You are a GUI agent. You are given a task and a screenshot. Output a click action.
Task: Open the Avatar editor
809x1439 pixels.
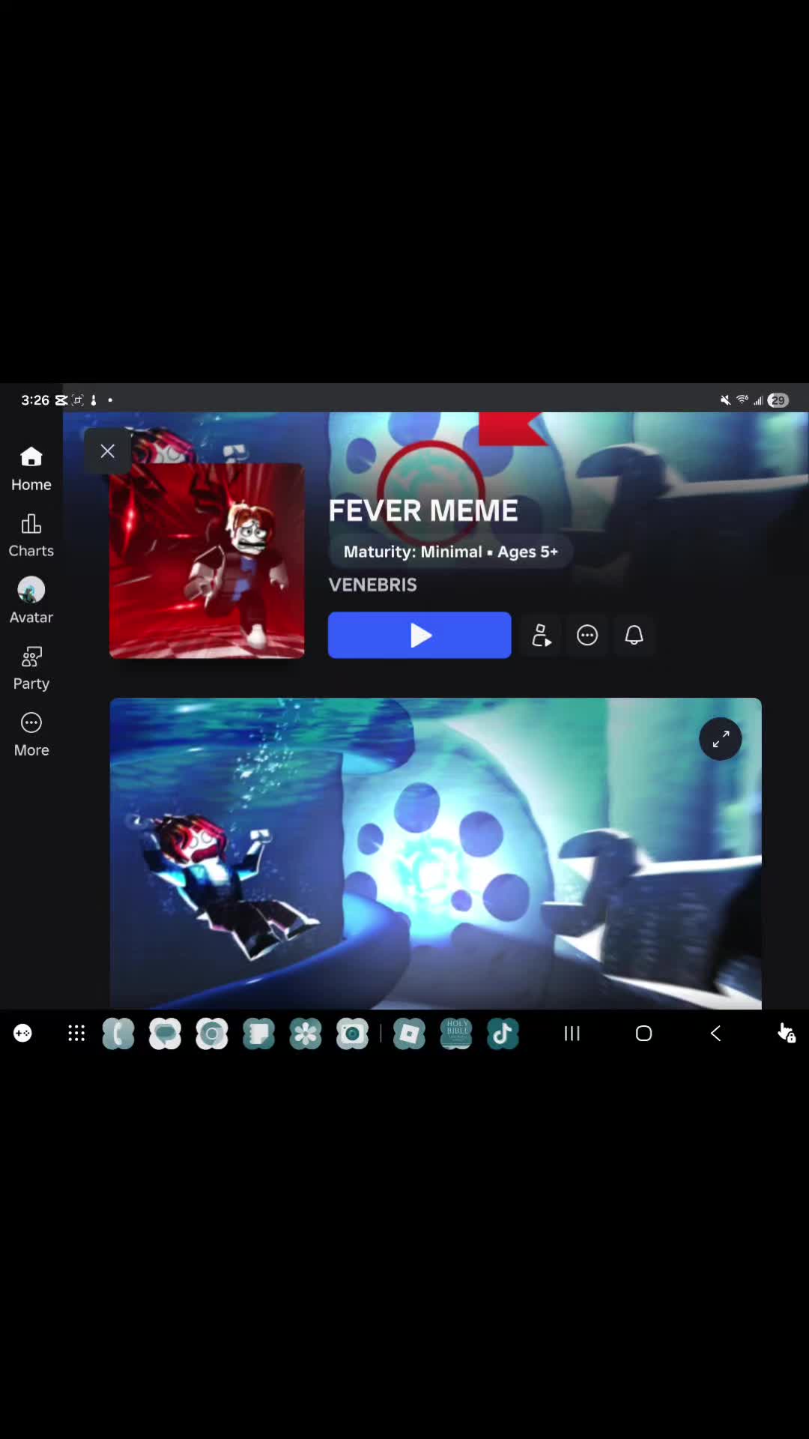[x=31, y=601]
